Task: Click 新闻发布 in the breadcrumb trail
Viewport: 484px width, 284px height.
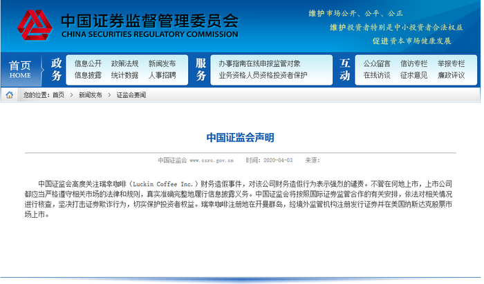Action: 90,95
